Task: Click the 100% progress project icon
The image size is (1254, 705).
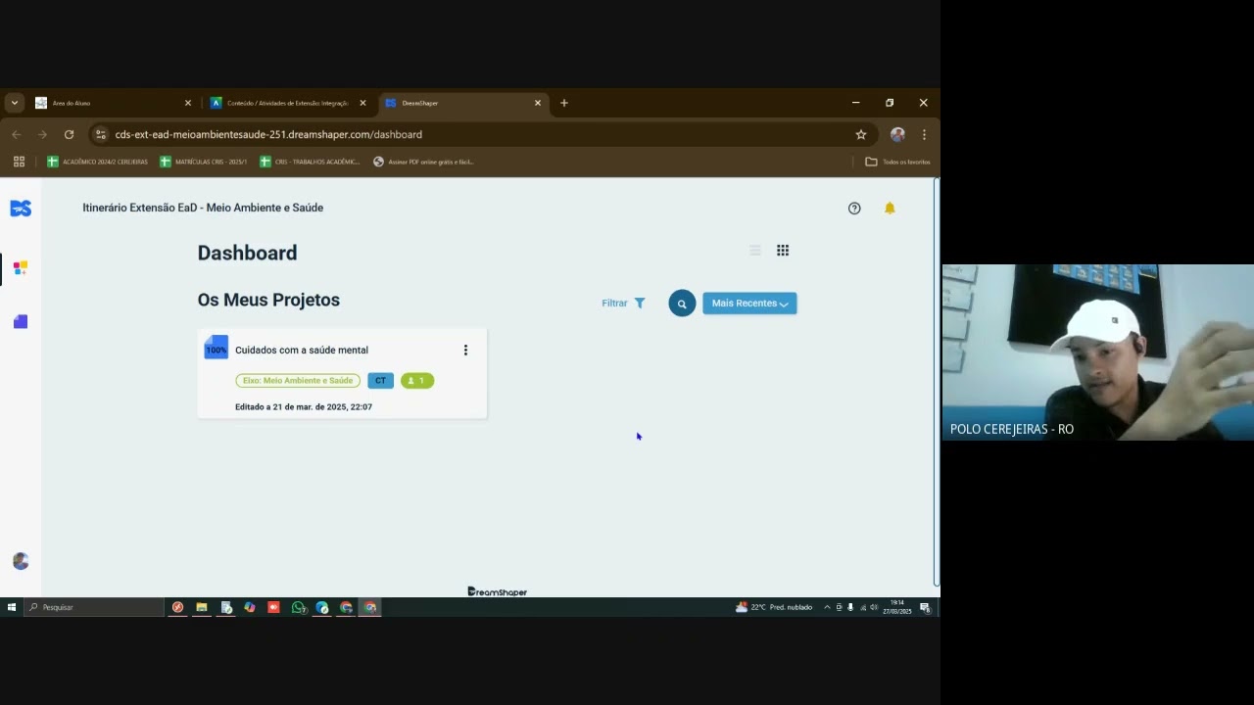Action: 216,348
